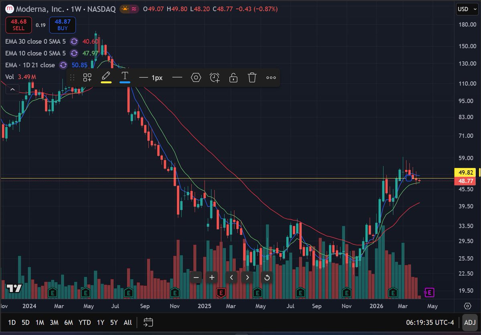This screenshot has width=481, height=335.
Task: Select the 6M time range
Action: [68, 322]
